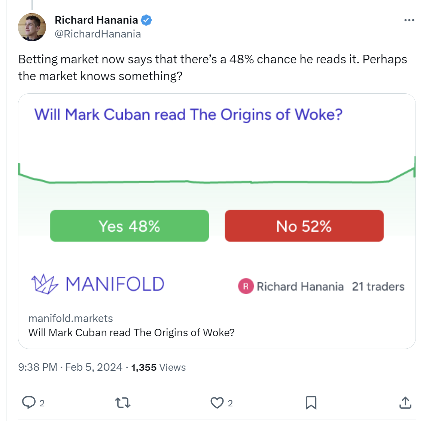Click the blue verified badge
This screenshot has height=421, width=426.
(x=146, y=20)
